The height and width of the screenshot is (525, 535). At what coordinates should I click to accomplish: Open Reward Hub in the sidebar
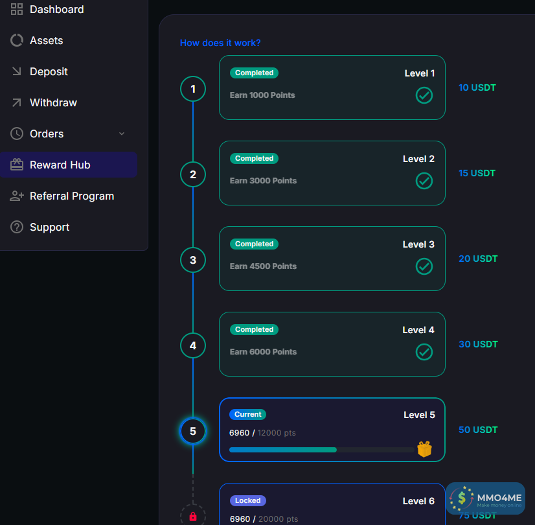60,165
